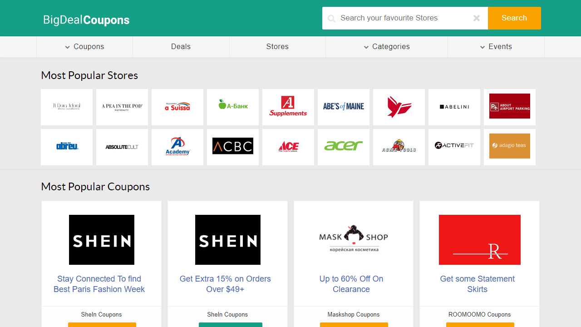Open the Events dropdown menu

[x=496, y=47]
